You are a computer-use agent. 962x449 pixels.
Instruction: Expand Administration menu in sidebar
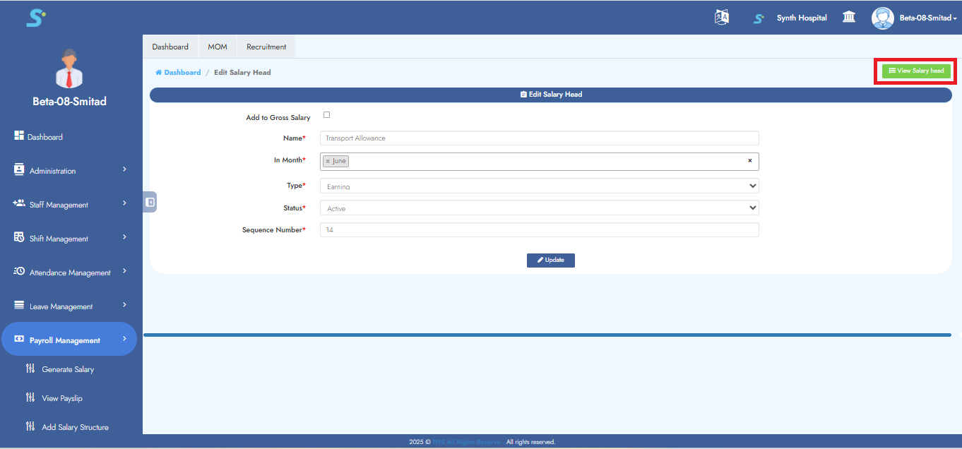point(69,171)
